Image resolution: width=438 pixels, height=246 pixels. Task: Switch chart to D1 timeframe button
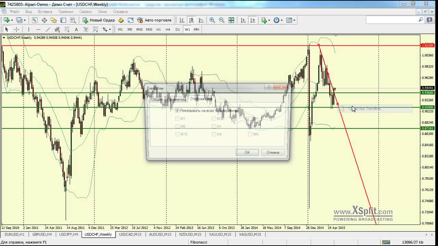point(178,29)
